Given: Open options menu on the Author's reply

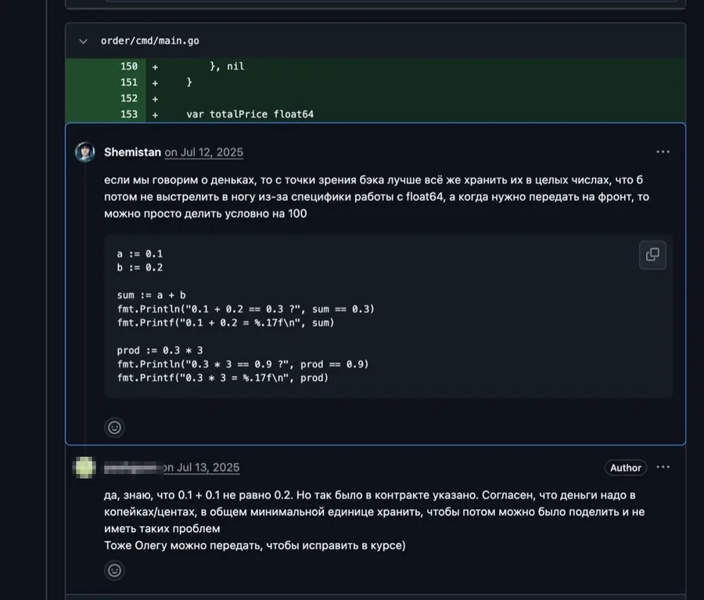Looking at the screenshot, I should [x=663, y=467].
